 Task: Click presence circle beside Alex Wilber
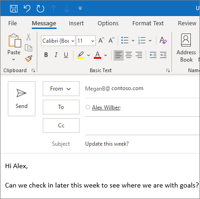88,107
